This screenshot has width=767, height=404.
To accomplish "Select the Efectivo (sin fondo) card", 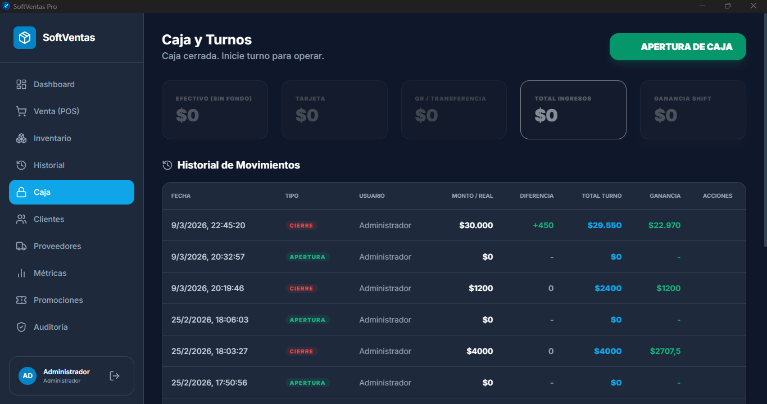I will coord(215,110).
